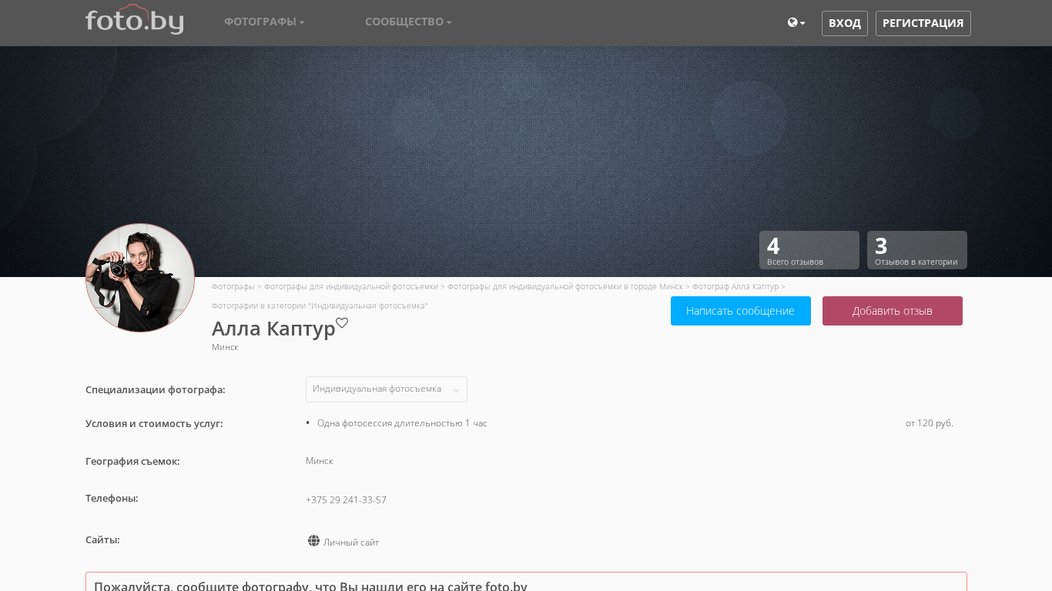Click the globe icon next to Личный сайт

pyautogui.click(x=313, y=541)
